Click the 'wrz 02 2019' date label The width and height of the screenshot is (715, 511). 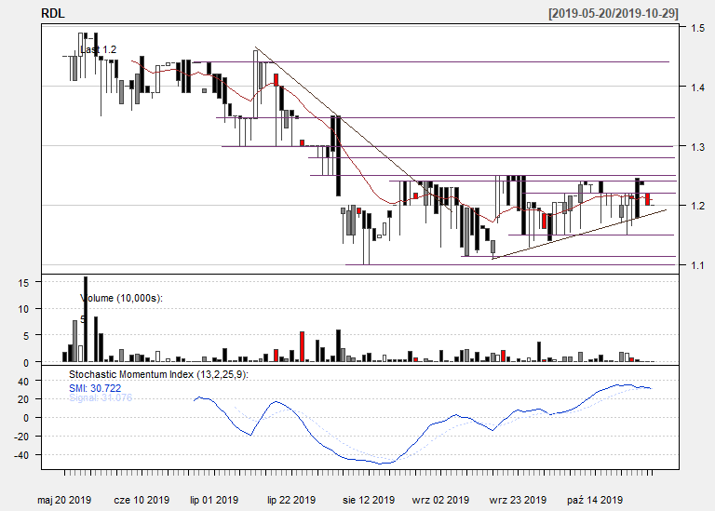[440, 500]
